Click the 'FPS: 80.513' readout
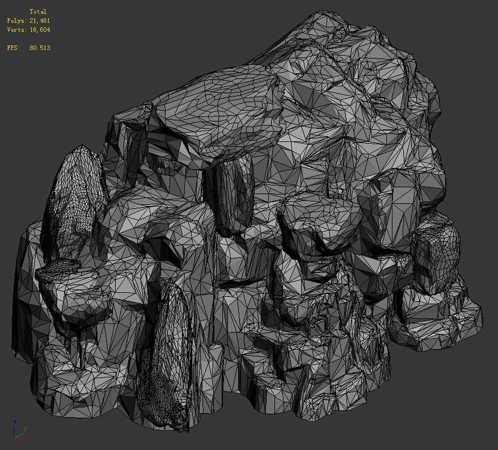Screen dimensions: 498x450 [x=29, y=47]
